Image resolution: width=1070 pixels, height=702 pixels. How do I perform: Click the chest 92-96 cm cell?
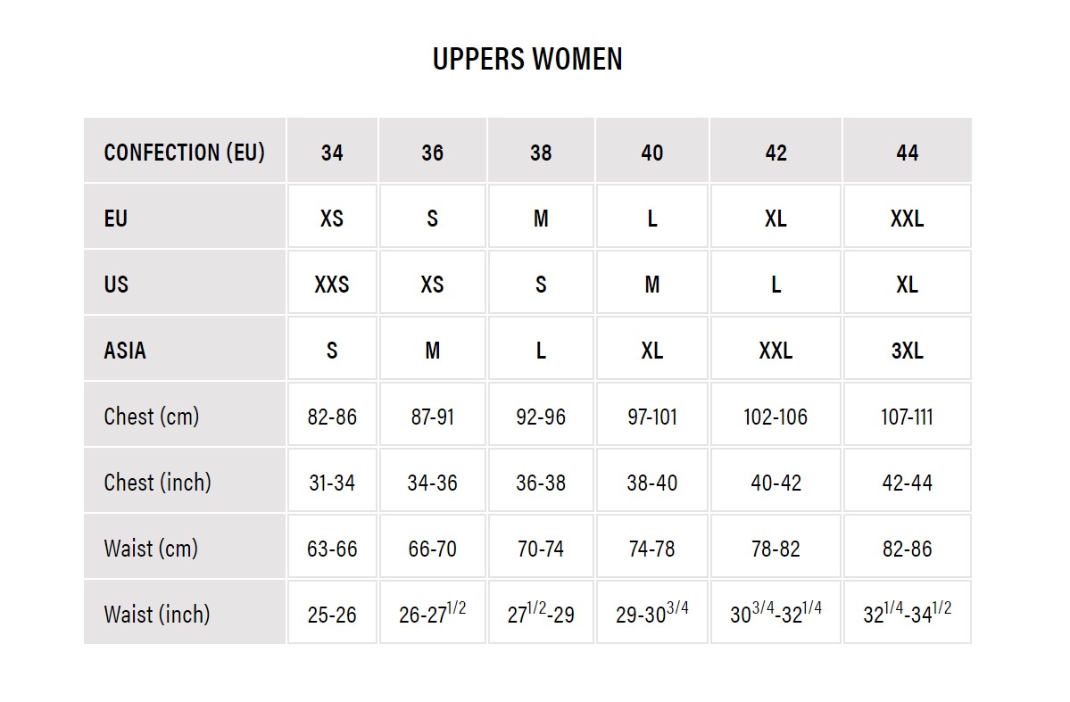point(541,416)
